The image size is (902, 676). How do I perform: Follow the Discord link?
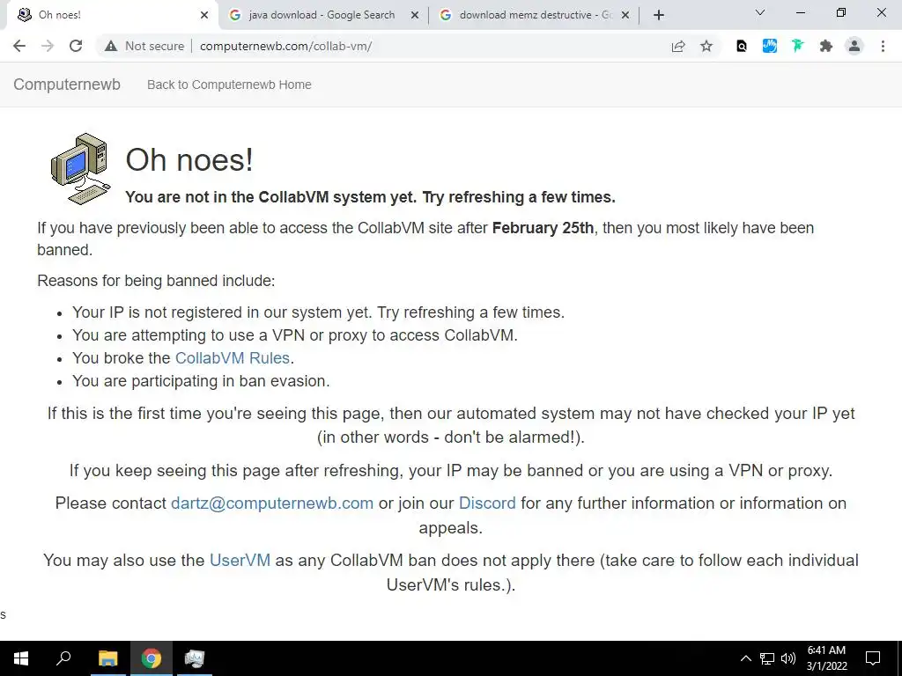pos(487,503)
